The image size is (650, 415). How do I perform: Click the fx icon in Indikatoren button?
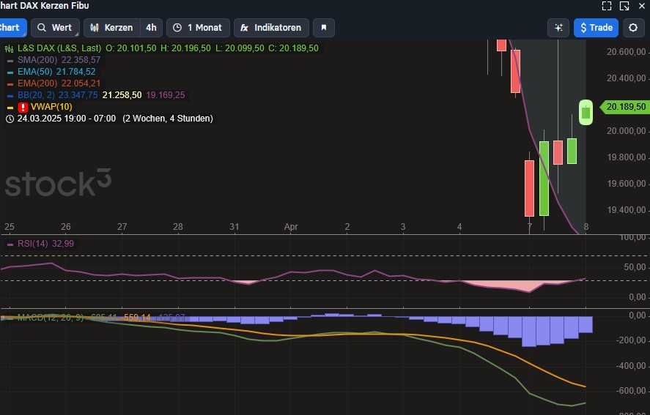click(245, 28)
